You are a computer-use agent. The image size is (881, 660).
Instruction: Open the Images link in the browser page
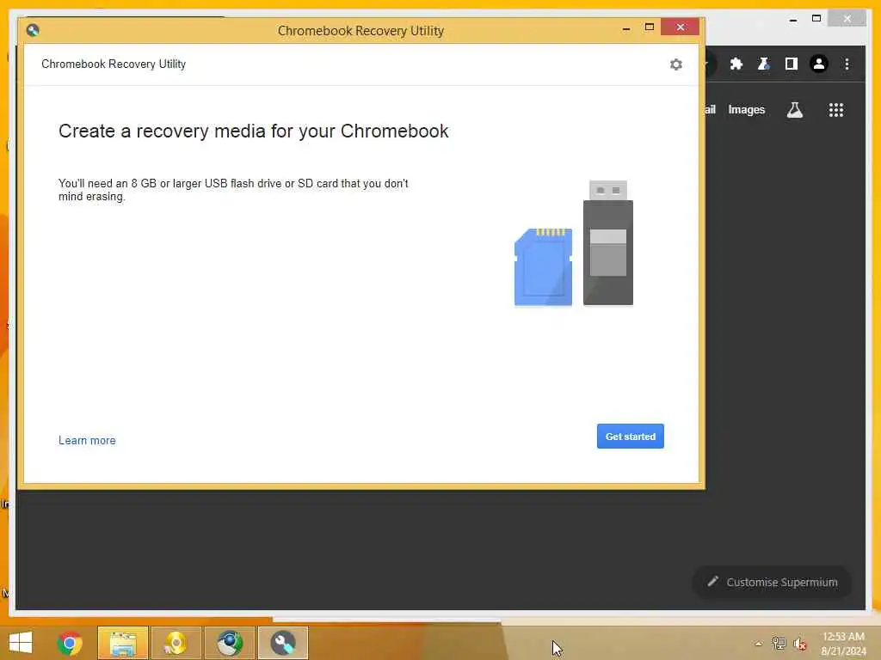[746, 110]
